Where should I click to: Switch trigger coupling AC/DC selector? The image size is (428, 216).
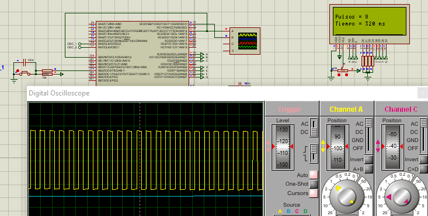click(x=314, y=128)
